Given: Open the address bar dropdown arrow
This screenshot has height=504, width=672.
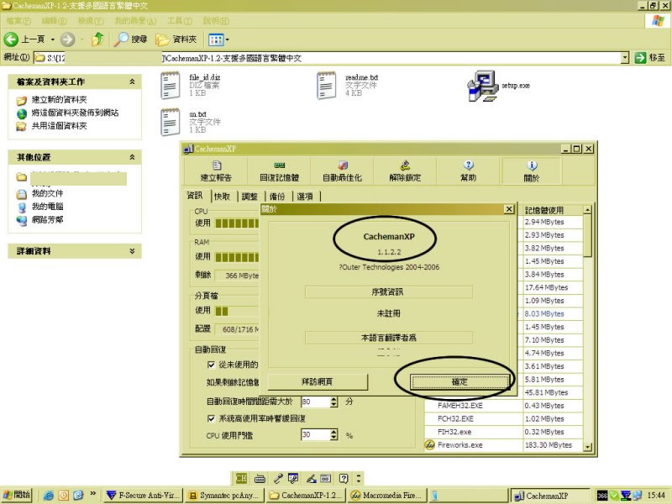Looking at the screenshot, I should pos(625,57).
